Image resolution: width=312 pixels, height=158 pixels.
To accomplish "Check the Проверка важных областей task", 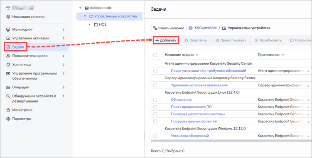I will 155,122.
